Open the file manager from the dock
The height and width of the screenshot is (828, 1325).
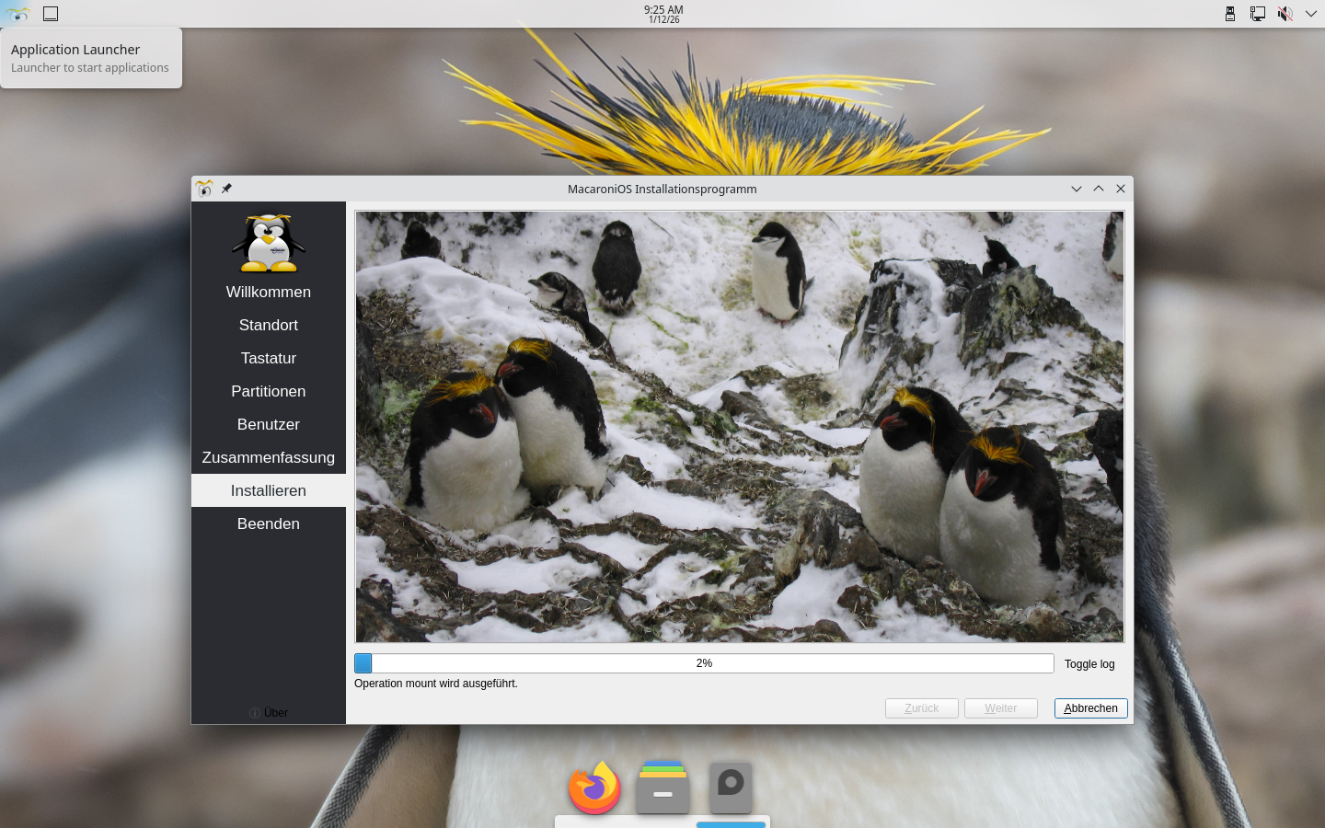point(662,788)
